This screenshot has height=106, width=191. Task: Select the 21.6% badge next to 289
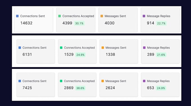click(161, 55)
